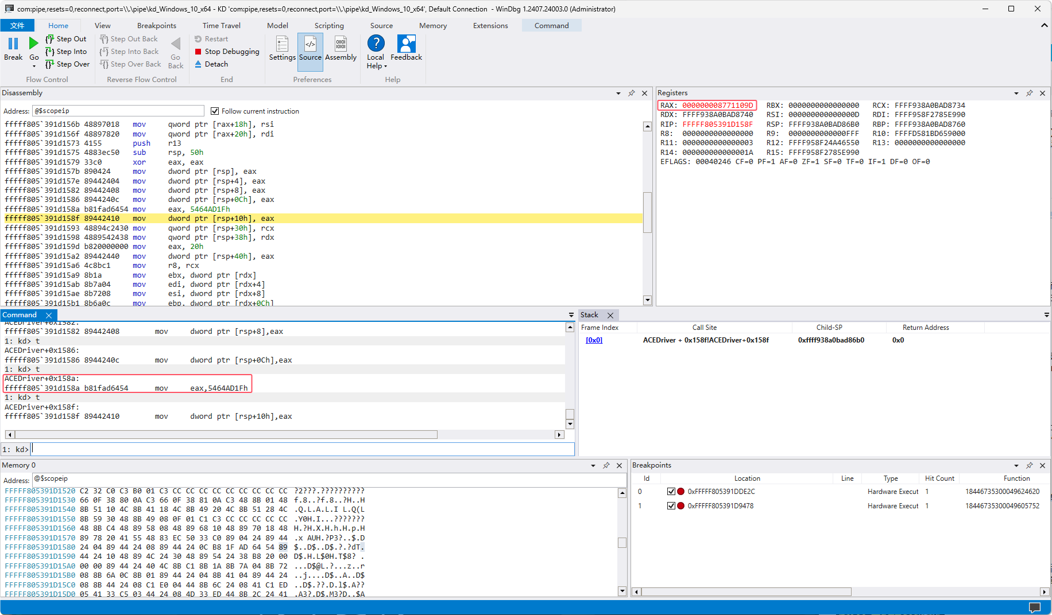The height and width of the screenshot is (615, 1052).
Task: Toggle breakpoint 0 enabled checkbox
Action: (x=671, y=491)
